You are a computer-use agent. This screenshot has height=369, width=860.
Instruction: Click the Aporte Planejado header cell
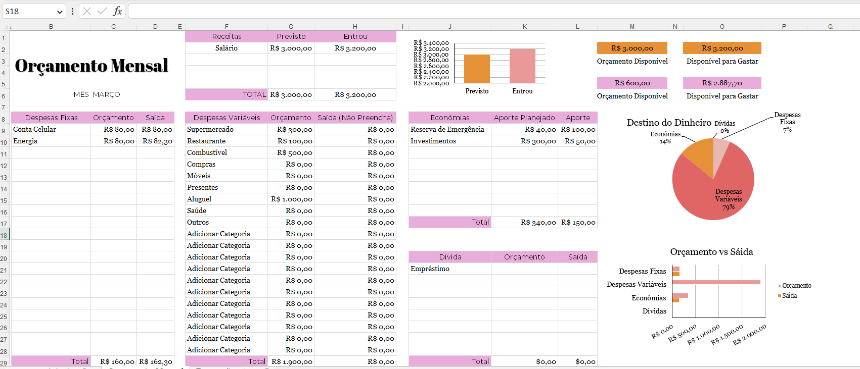pyautogui.click(x=525, y=118)
